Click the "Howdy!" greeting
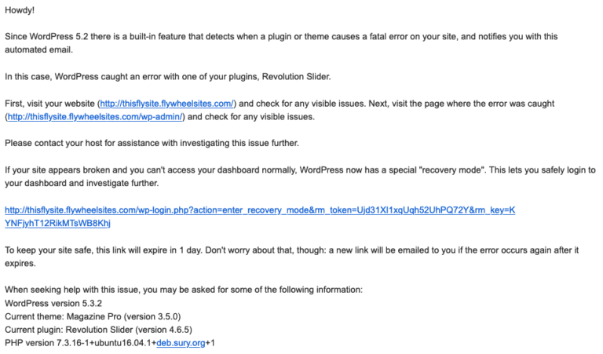 coord(20,11)
